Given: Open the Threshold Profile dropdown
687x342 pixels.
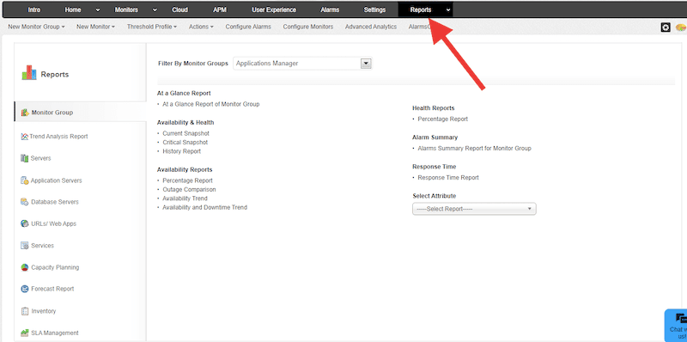Looking at the screenshot, I should [152, 27].
